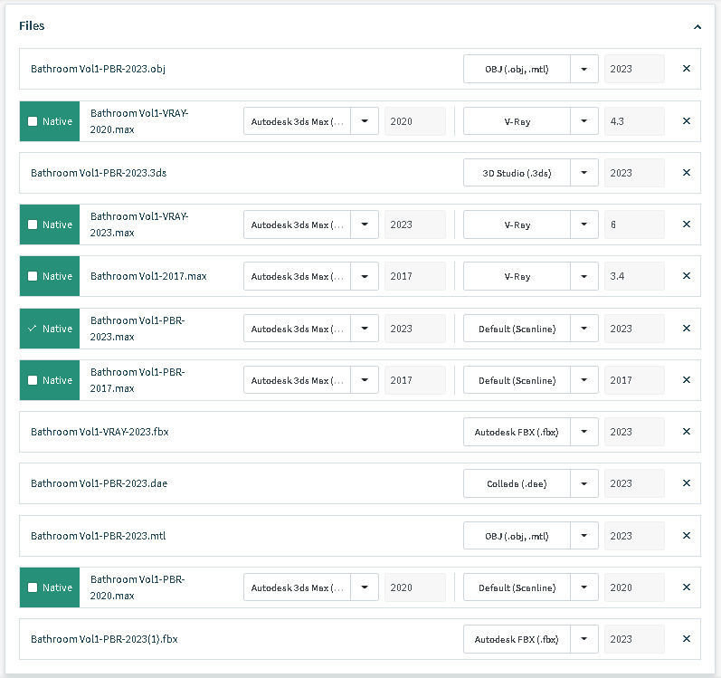This screenshot has height=678, width=721.
Task: Mark Bathroom Vol1-PBR-2020.max as Native
Action: (33, 587)
